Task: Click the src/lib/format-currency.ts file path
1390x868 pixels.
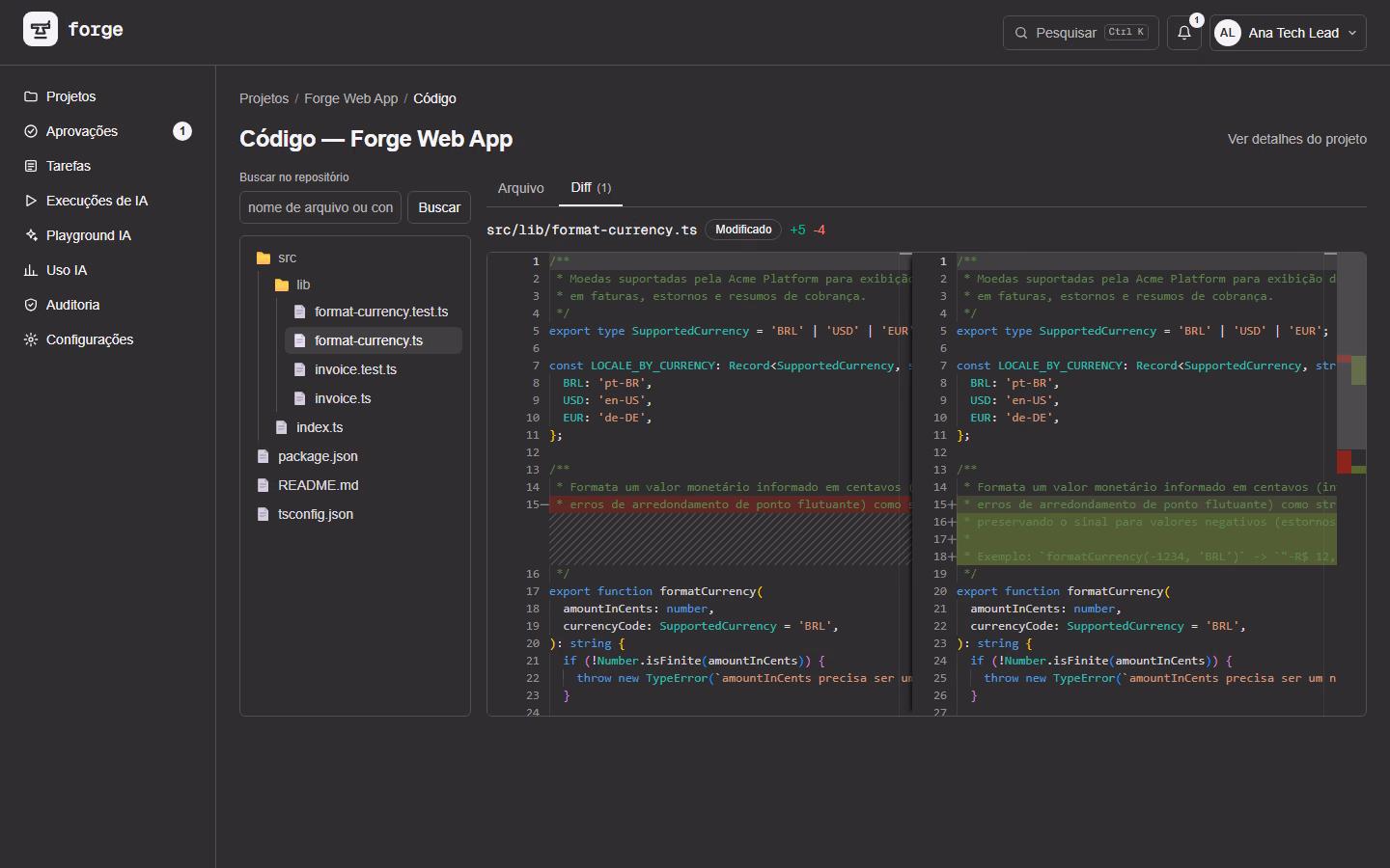Action: click(592, 230)
